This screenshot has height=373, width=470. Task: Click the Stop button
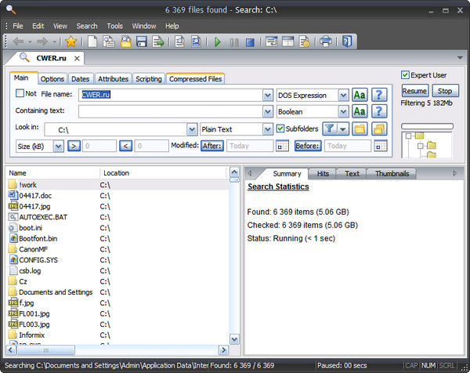coord(444,91)
